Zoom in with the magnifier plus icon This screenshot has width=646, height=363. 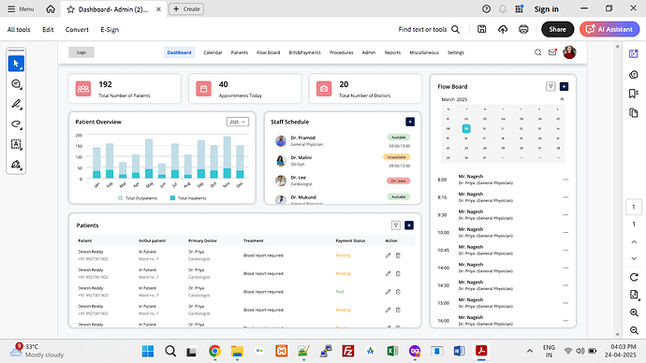click(634, 312)
